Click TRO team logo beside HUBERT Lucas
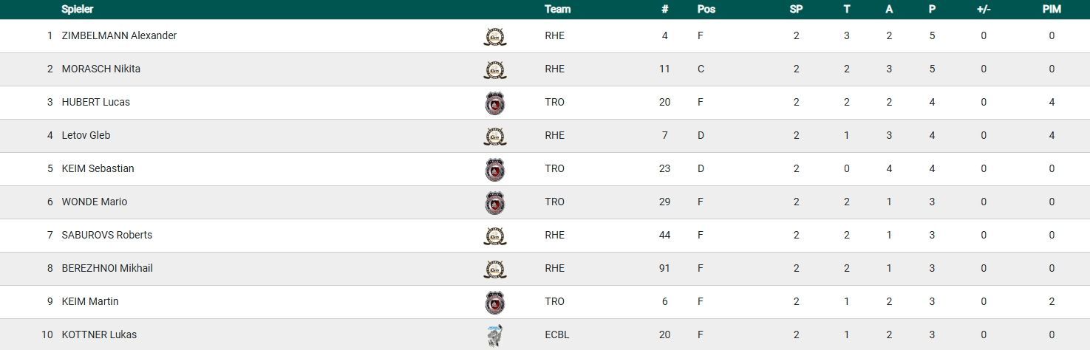1090x350 pixels. pyautogui.click(x=494, y=103)
